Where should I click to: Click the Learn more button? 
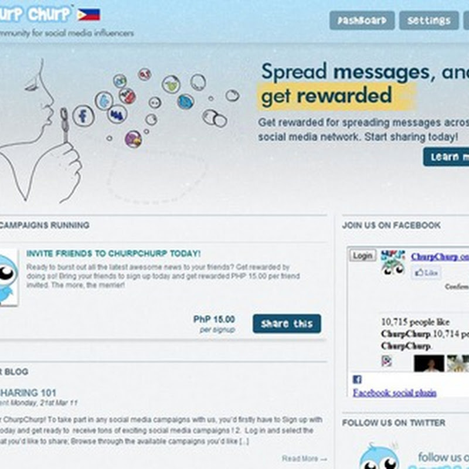[x=446, y=157]
